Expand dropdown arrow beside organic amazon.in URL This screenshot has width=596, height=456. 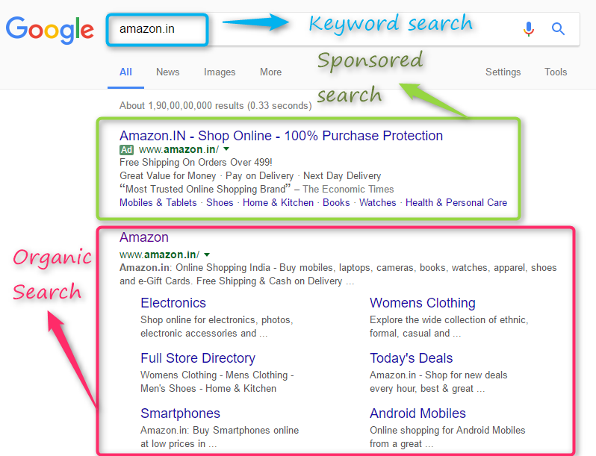pyautogui.click(x=207, y=254)
